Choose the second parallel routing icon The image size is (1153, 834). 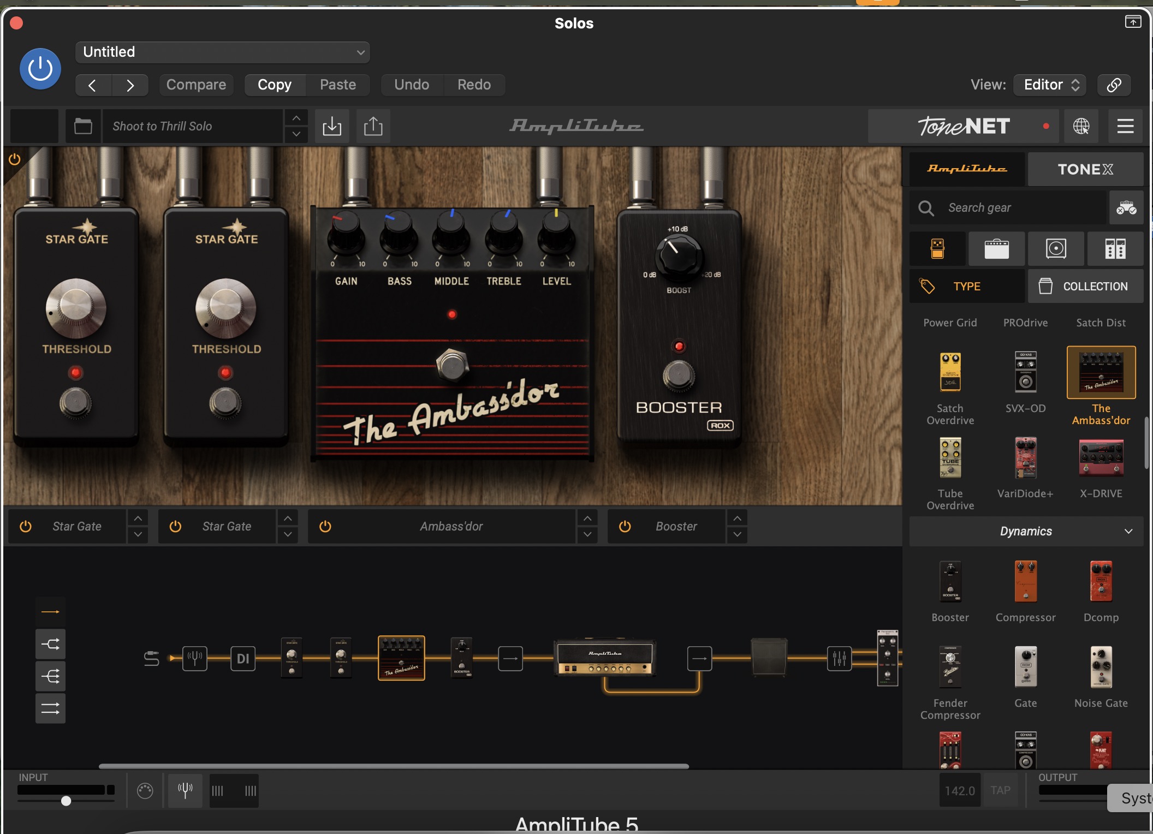(x=50, y=644)
